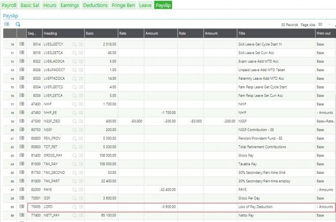Screen dimensions: 336x222
Task: Click the lookup magnifier beside PAYE heading
Action: (x=74, y=191)
